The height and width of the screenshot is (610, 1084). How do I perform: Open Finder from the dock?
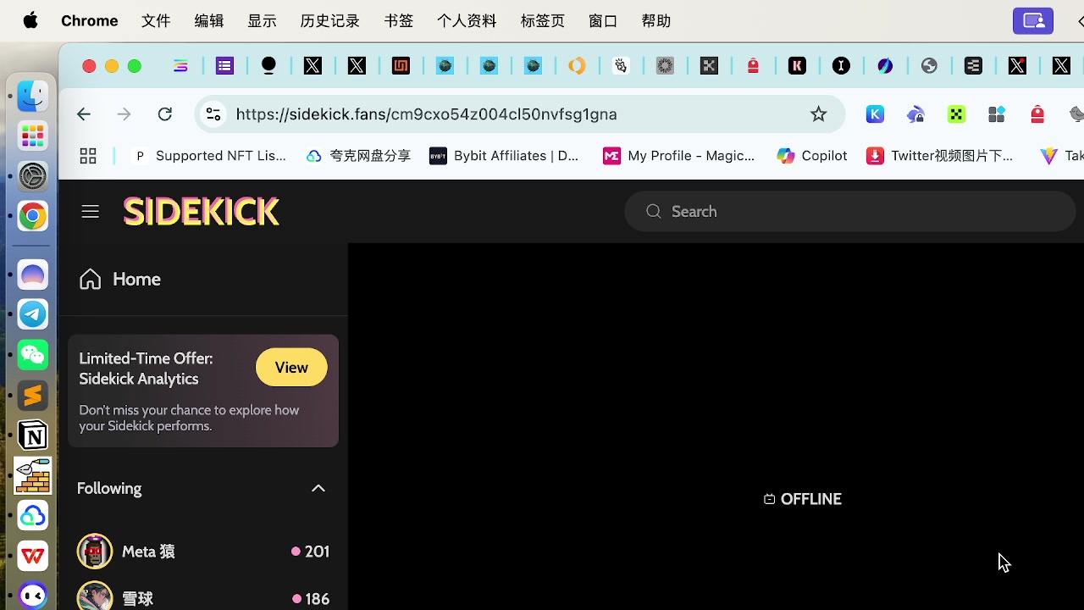coord(33,96)
